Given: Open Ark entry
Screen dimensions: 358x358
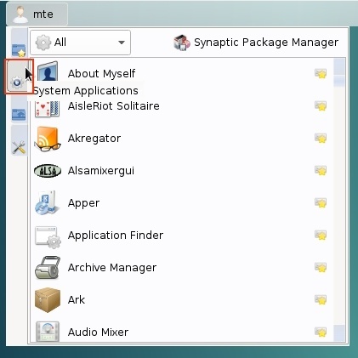Looking at the screenshot, I should (x=181, y=299).
